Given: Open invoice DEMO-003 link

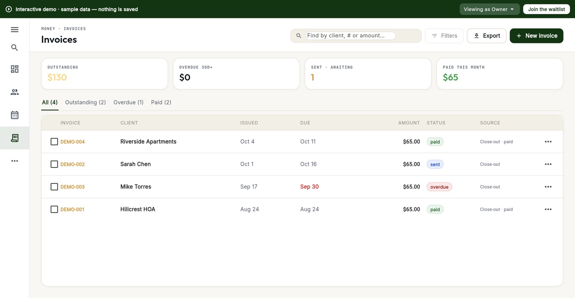Looking at the screenshot, I should pyautogui.click(x=73, y=187).
